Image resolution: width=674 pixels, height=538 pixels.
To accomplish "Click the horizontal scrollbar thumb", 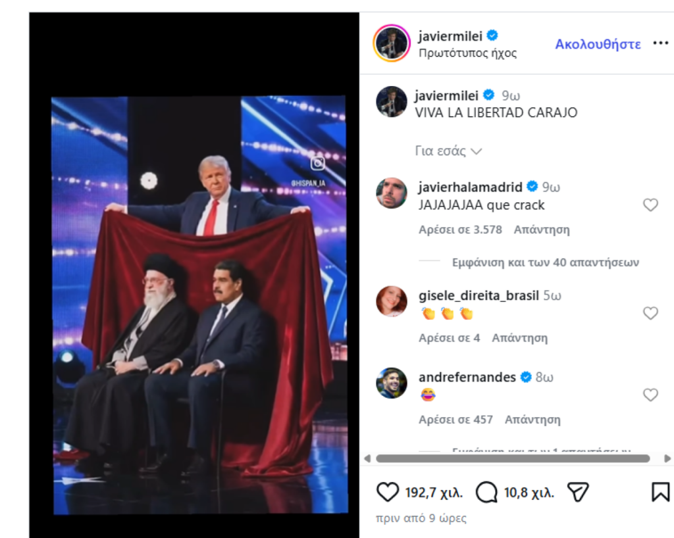I will pyautogui.click(x=513, y=458).
